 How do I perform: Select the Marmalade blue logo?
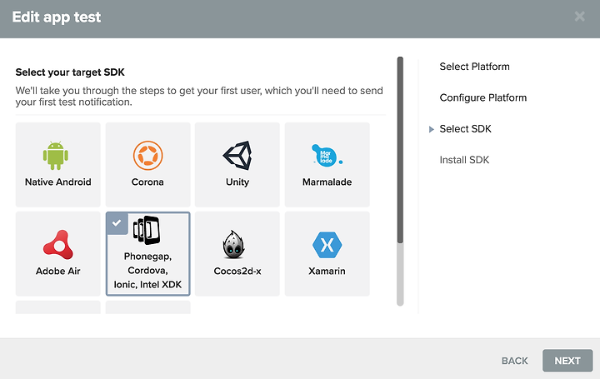[327, 156]
